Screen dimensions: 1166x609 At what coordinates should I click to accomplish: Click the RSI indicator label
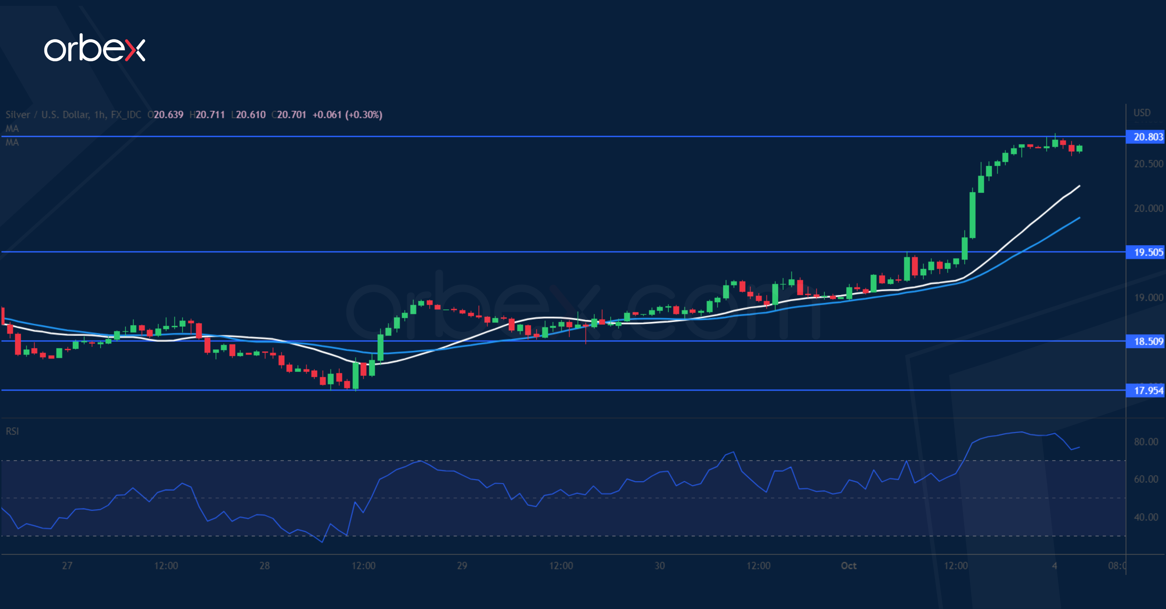click(12, 431)
